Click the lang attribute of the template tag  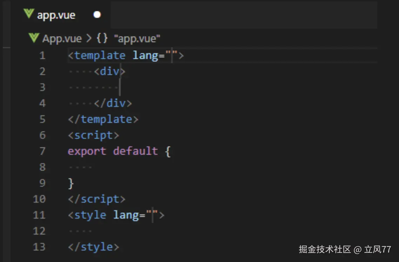point(145,56)
